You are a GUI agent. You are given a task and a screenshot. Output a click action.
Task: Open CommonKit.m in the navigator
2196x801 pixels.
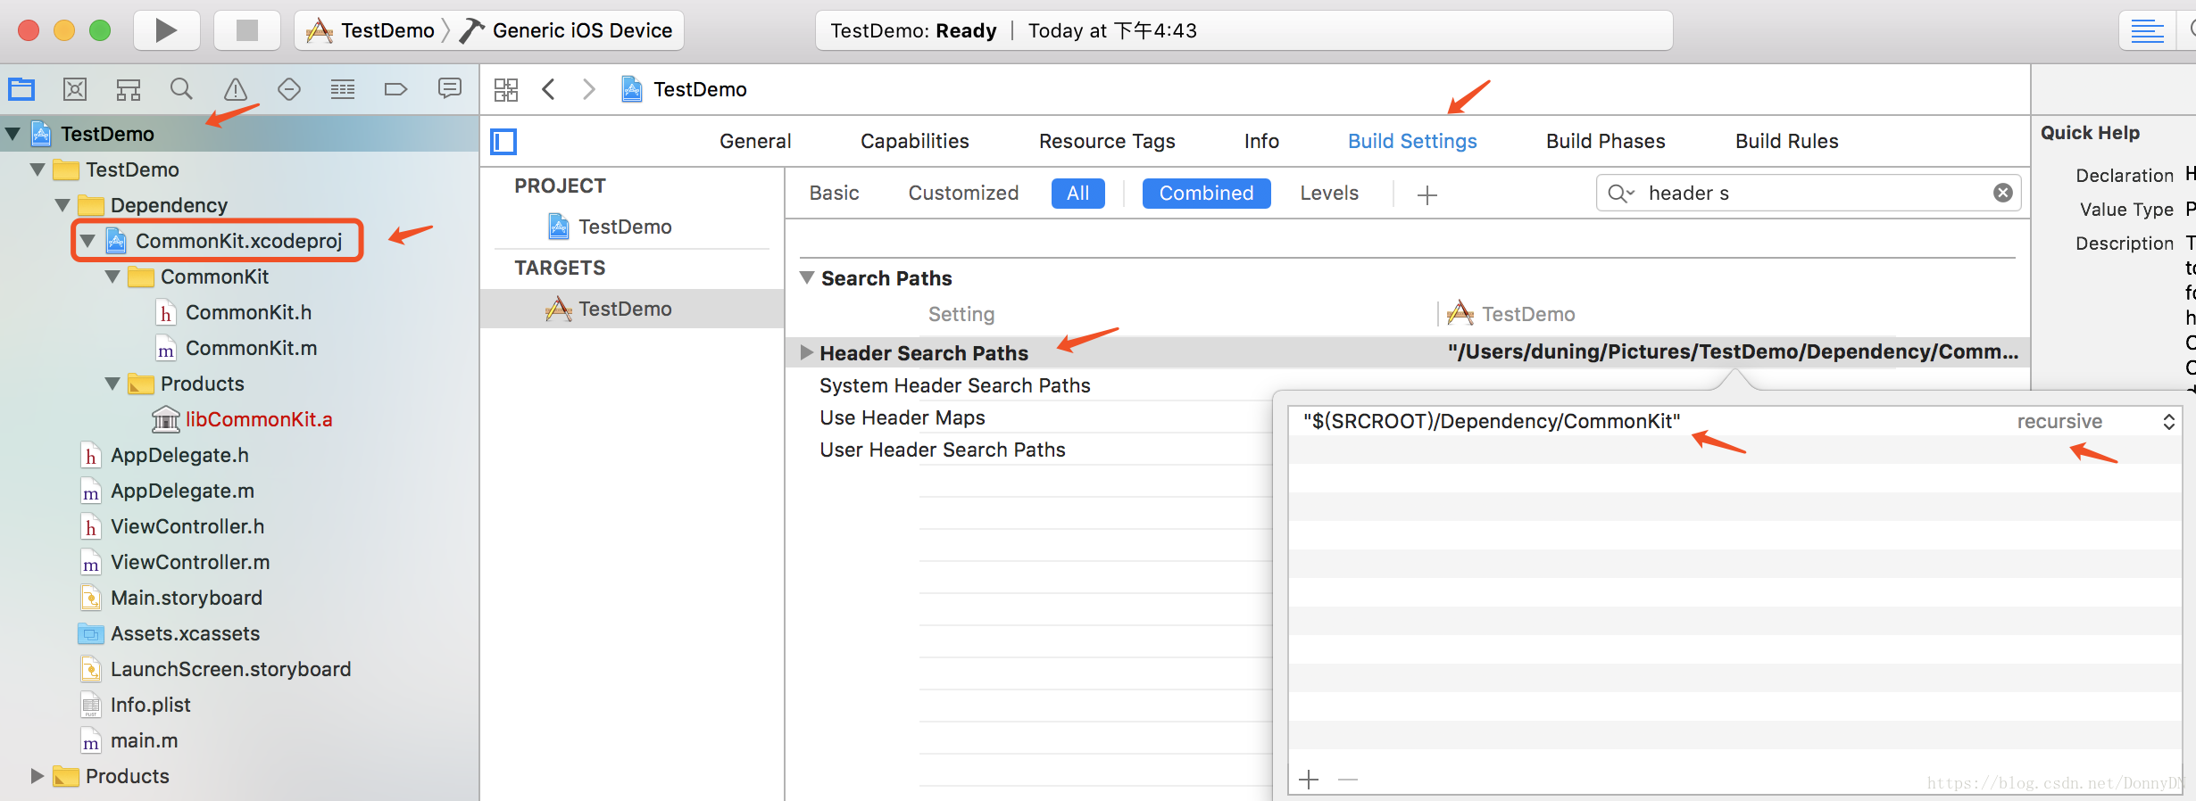(251, 348)
